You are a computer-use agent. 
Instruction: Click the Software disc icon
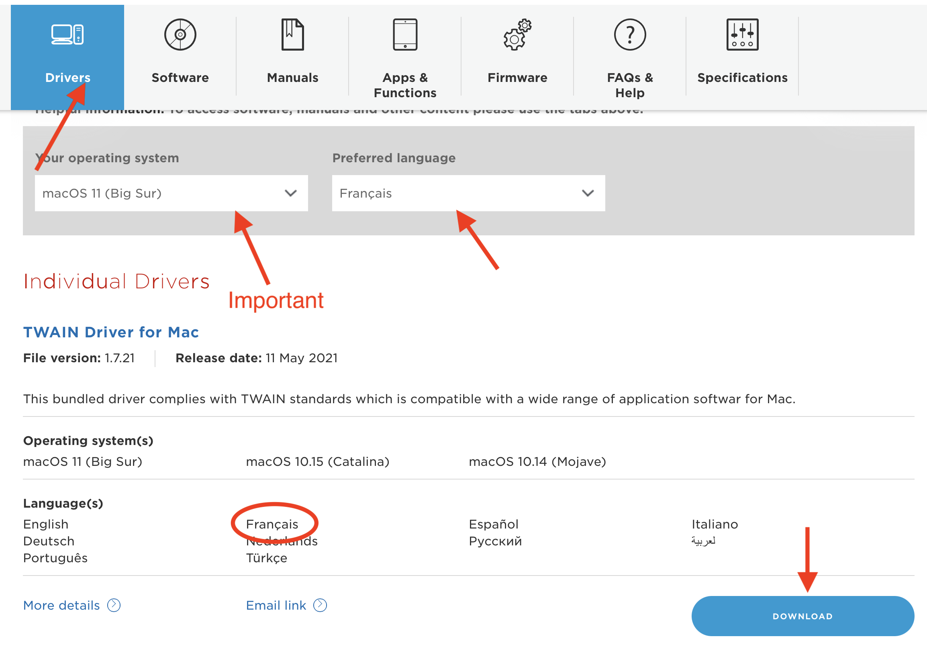(180, 34)
